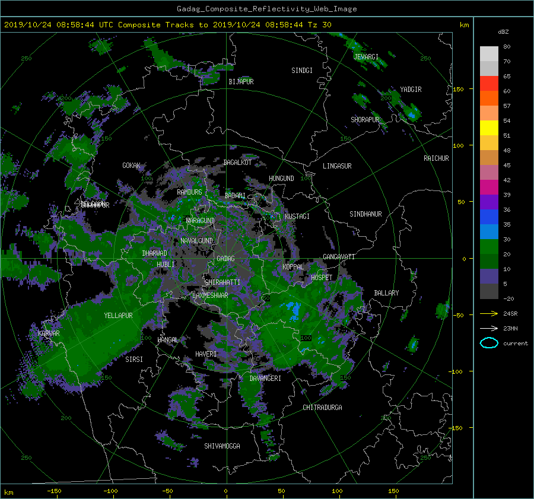The height and width of the screenshot is (499, 534).
Task: Click the BAGALKOT city label
Action: [237, 163]
